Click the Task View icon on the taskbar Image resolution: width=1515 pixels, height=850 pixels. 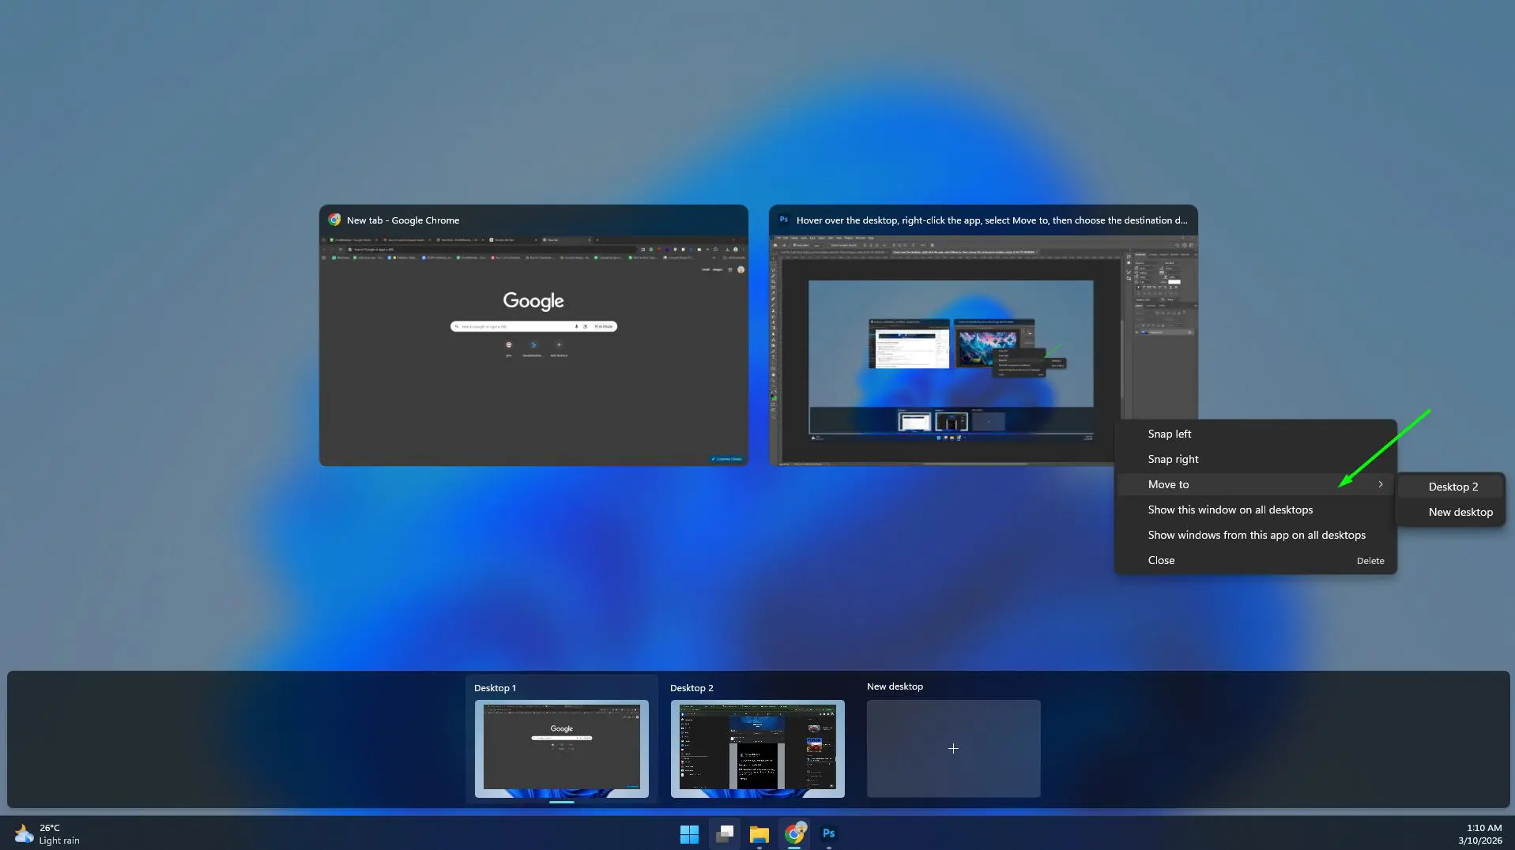[724, 833]
